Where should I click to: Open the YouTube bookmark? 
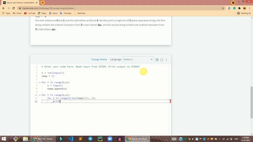pos(30,13)
